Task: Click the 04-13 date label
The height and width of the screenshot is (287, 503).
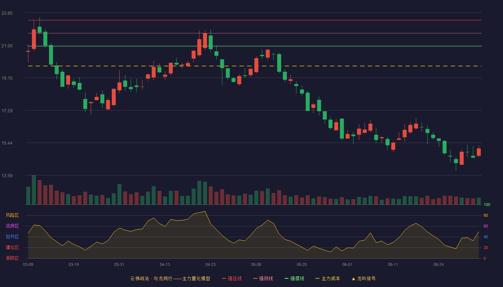Action: [x=165, y=264]
